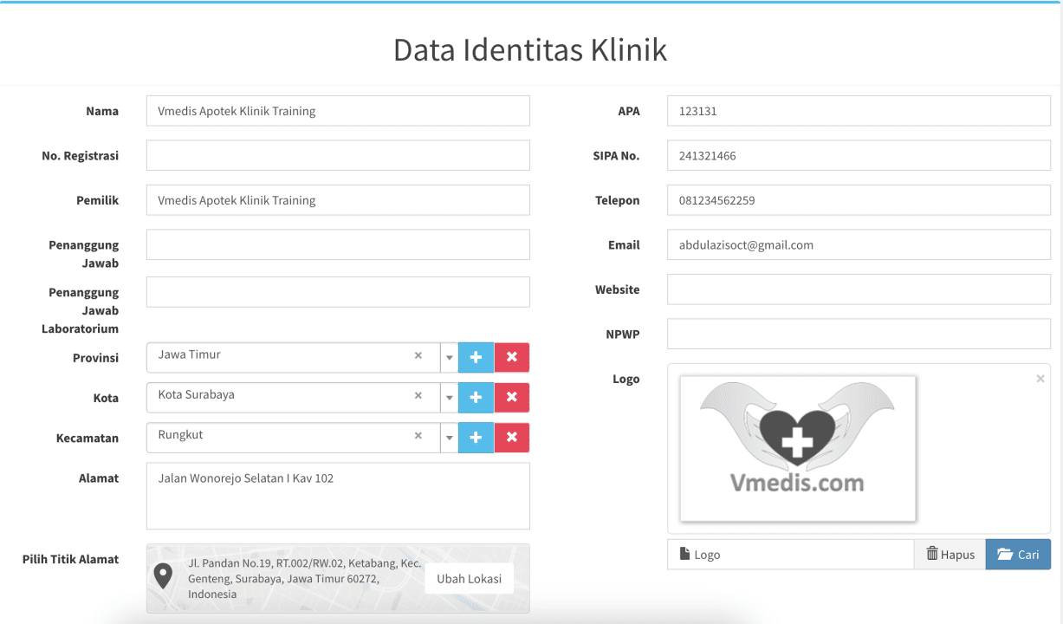
Task: Select the Jawa Timur province combo box
Action: 302,357
